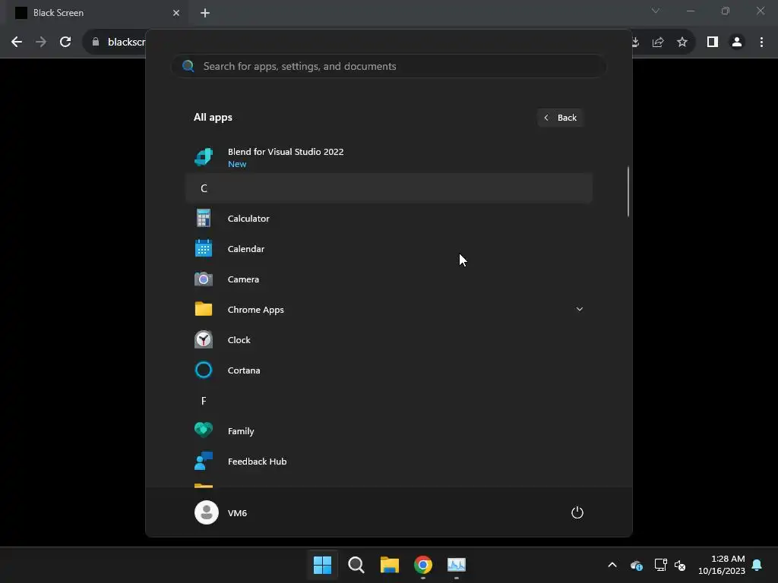Click the OneDrive cloud tray icon
778x583 pixels.
click(x=636, y=565)
